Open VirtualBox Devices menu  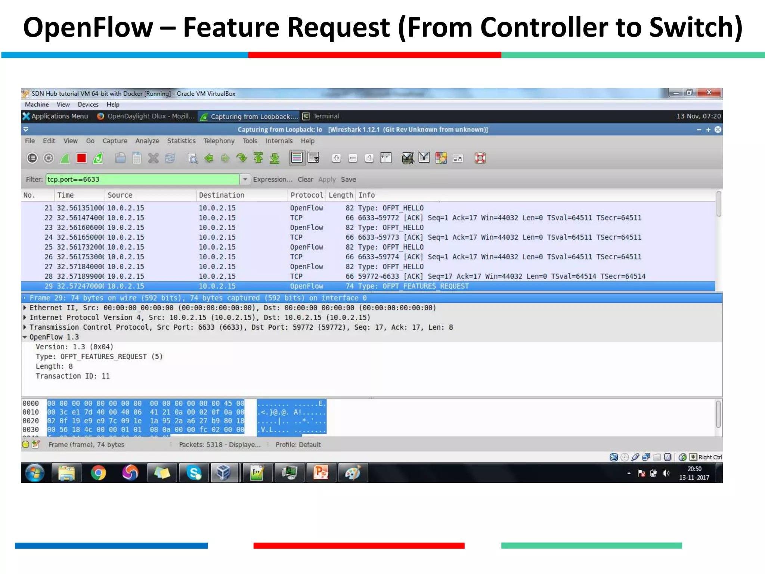pyautogui.click(x=88, y=105)
